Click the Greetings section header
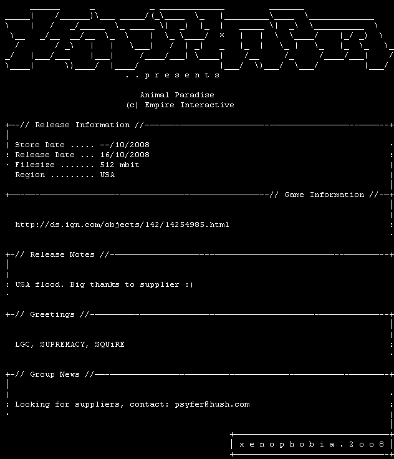394x459 pixels. coord(52,314)
